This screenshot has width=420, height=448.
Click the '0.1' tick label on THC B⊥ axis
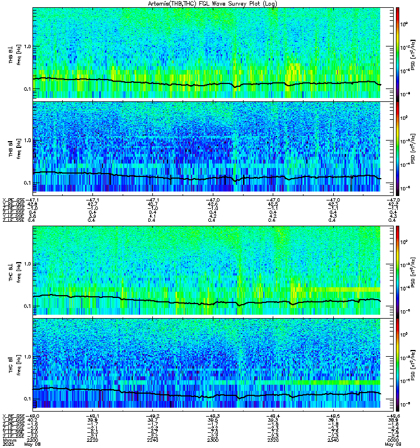27,306
